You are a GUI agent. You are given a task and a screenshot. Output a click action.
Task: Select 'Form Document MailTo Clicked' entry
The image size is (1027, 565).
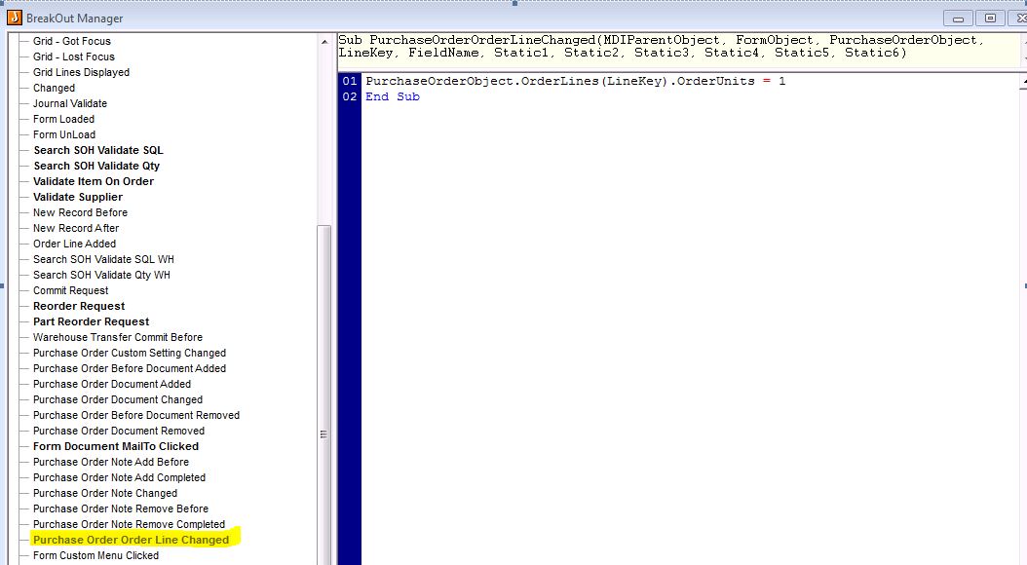[x=115, y=446]
